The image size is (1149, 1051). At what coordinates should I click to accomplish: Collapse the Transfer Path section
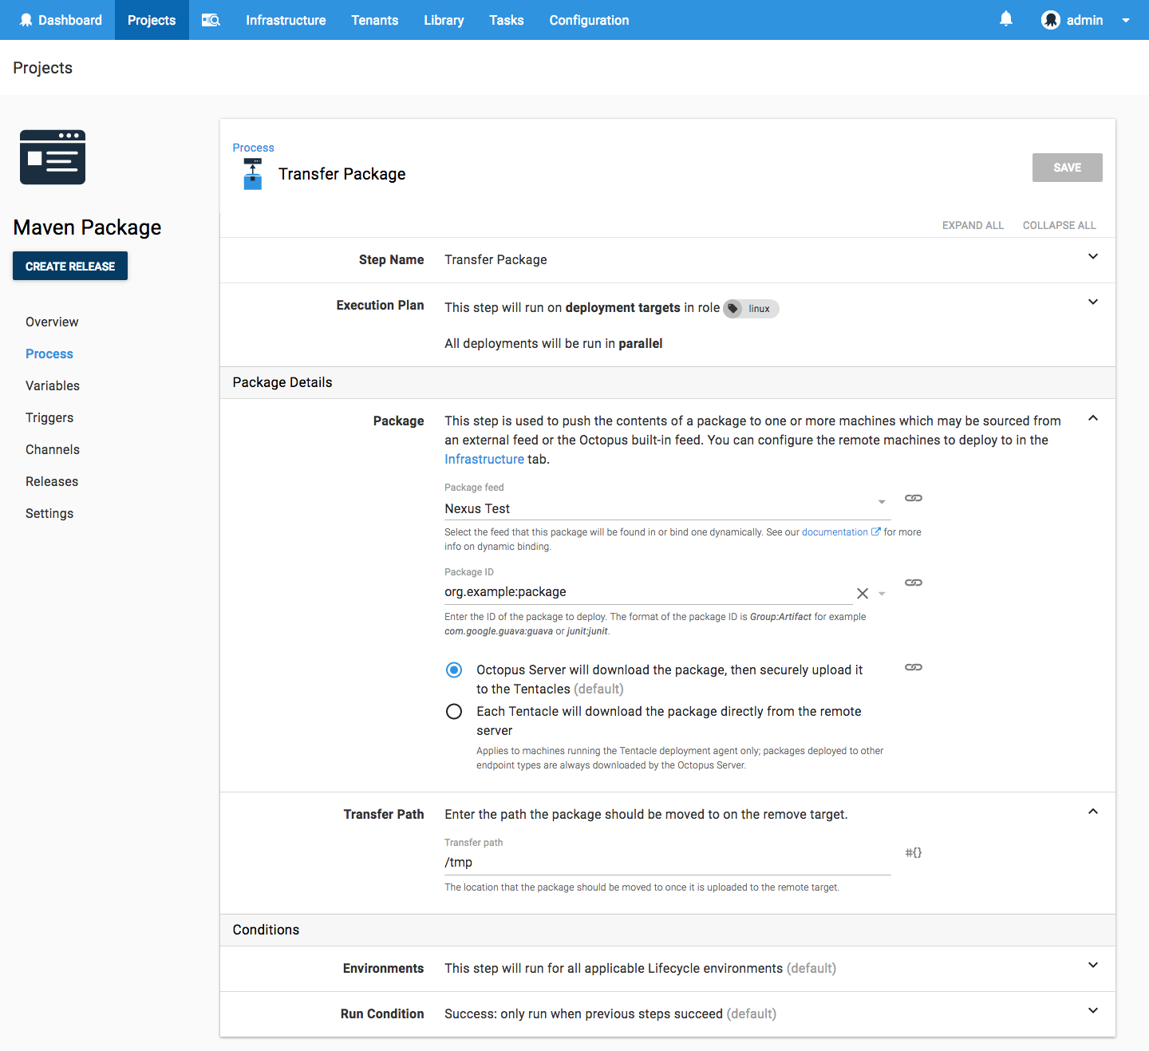tap(1093, 812)
